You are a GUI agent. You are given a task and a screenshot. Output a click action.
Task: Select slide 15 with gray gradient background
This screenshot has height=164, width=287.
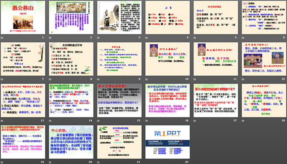(x=119, y=101)
